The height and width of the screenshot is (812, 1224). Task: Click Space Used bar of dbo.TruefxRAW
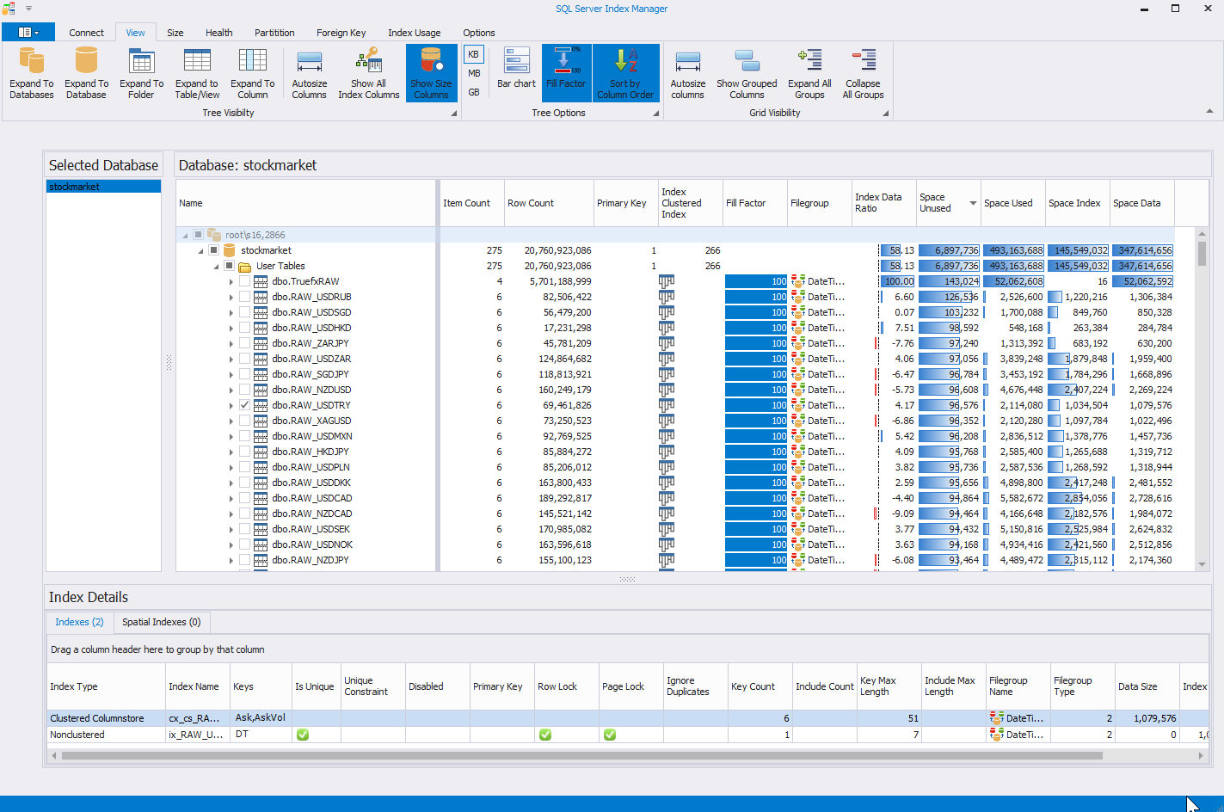(1014, 281)
